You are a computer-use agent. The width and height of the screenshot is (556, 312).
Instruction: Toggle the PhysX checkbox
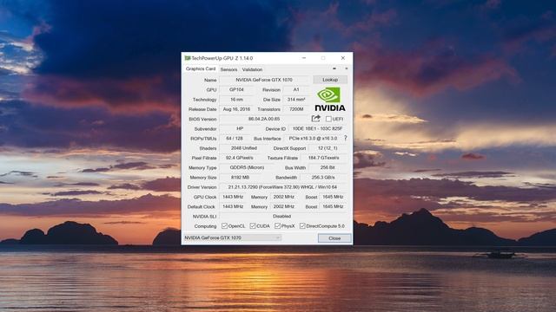coord(277,225)
